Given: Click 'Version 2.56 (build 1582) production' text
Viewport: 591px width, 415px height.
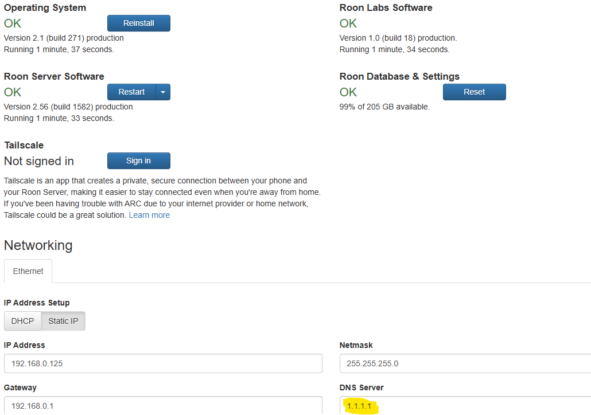Looking at the screenshot, I should coord(68,107).
